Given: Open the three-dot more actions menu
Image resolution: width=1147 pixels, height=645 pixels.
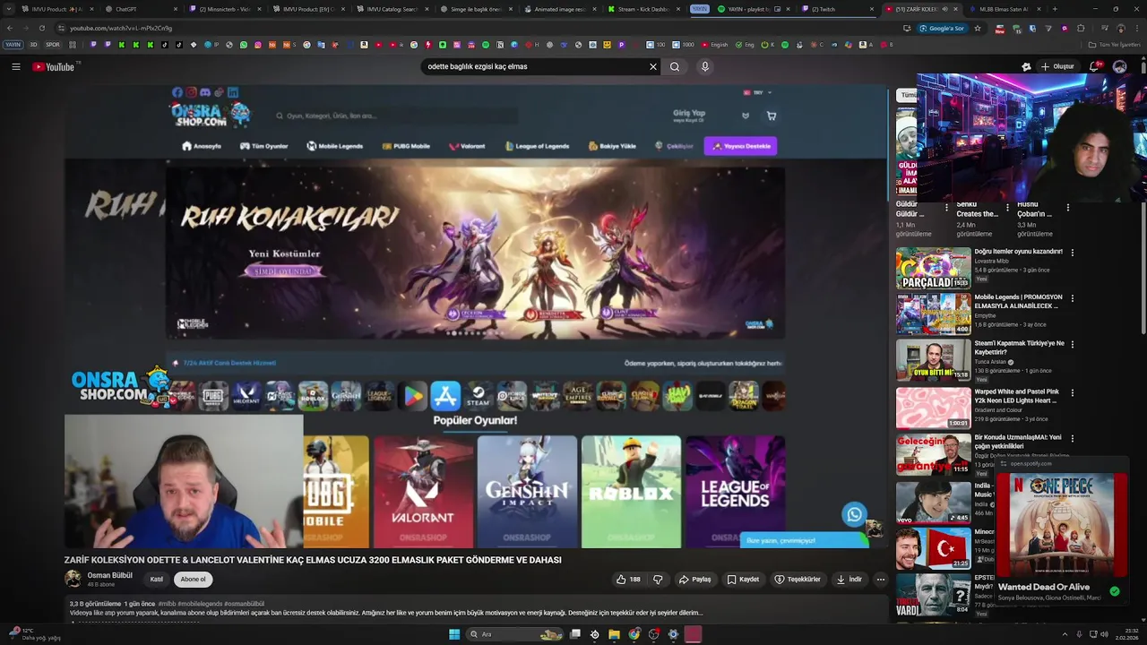Looking at the screenshot, I should coord(880,580).
